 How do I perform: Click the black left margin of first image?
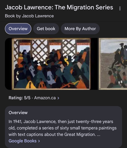[x=8, y=64]
